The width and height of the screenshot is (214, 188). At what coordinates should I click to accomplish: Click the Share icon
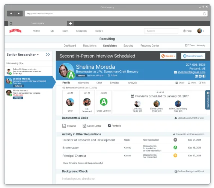pyautogui.click(x=176, y=83)
